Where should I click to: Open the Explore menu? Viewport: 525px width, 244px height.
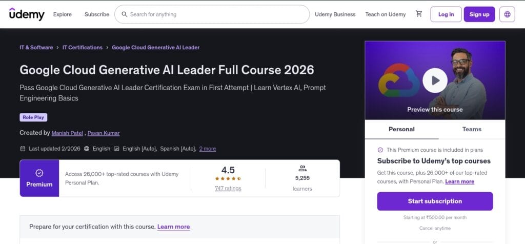(62, 14)
